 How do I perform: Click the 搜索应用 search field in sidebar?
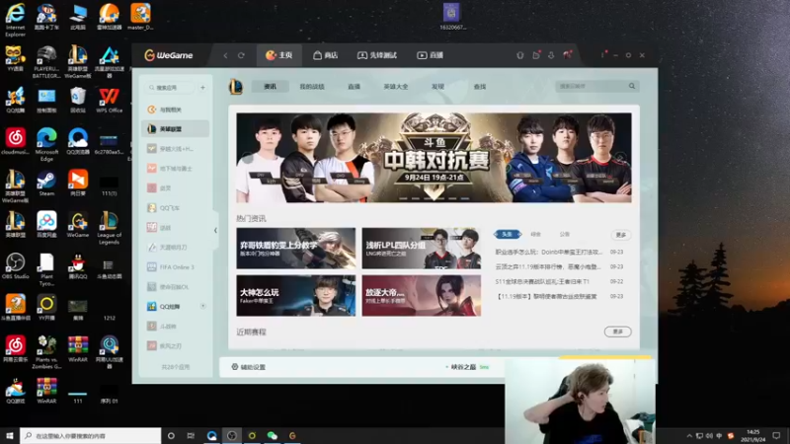tap(171, 88)
